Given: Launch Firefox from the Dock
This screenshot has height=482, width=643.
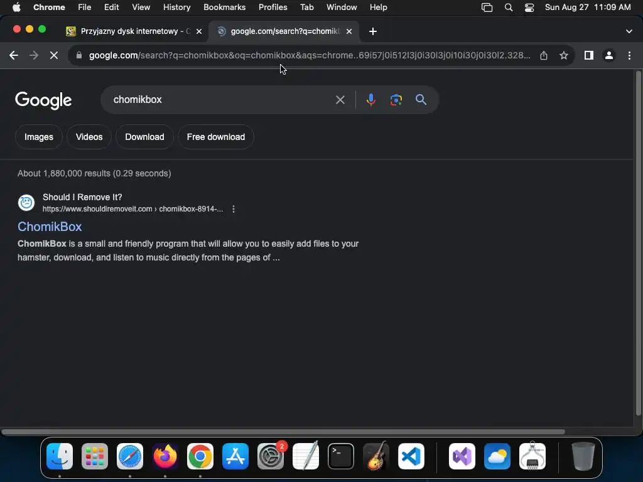Looking at the screenshot, I should tap(165, 456).
